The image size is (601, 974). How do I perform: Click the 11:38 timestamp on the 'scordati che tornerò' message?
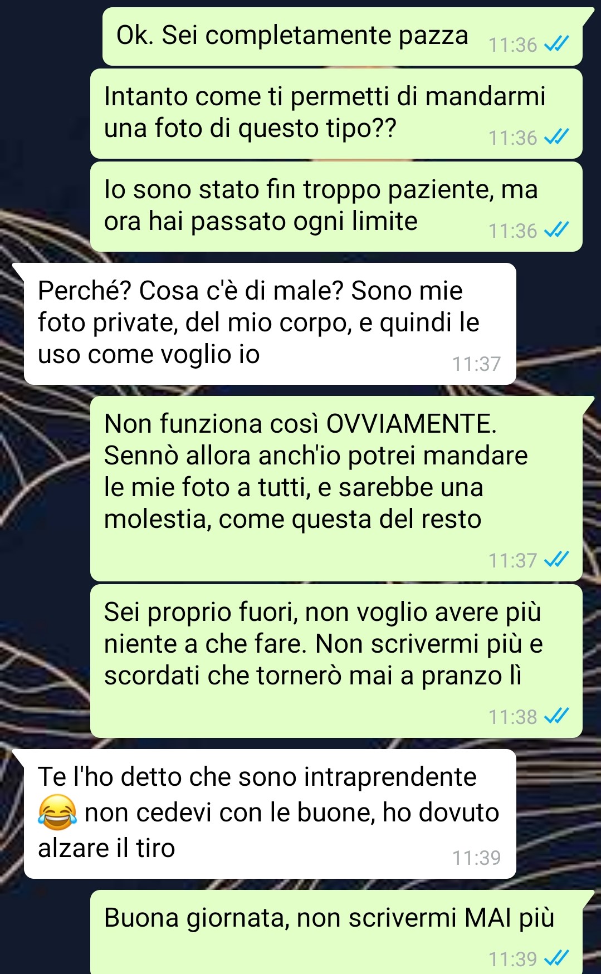pyautogui.click(x=512, y=717)
